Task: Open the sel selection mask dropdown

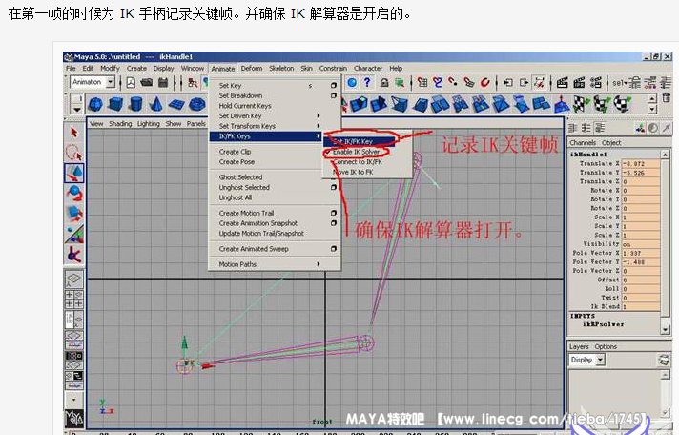Action: point(620,82)
